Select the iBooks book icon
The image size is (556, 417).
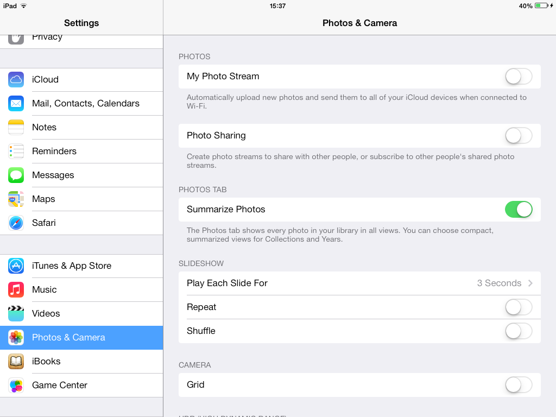16,361
